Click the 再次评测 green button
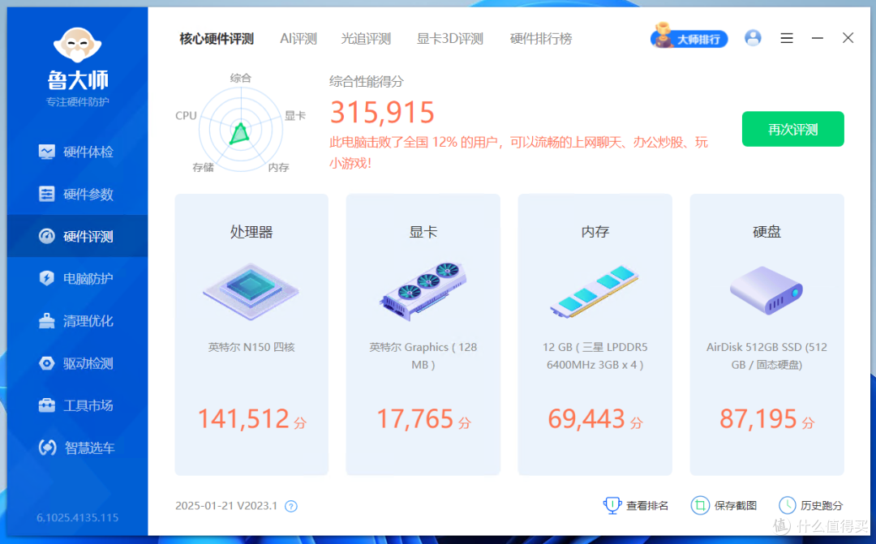Image resolution: width=876 pixels, height=544 pixels. tap(792, 129)
